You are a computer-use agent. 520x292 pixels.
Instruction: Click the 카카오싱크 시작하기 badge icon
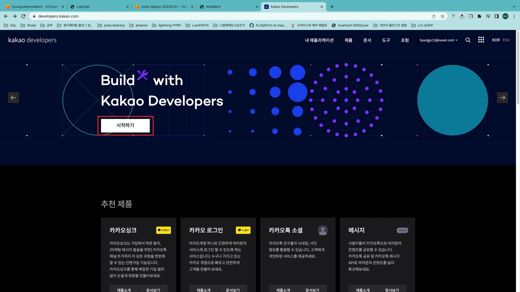pos(164,230)
